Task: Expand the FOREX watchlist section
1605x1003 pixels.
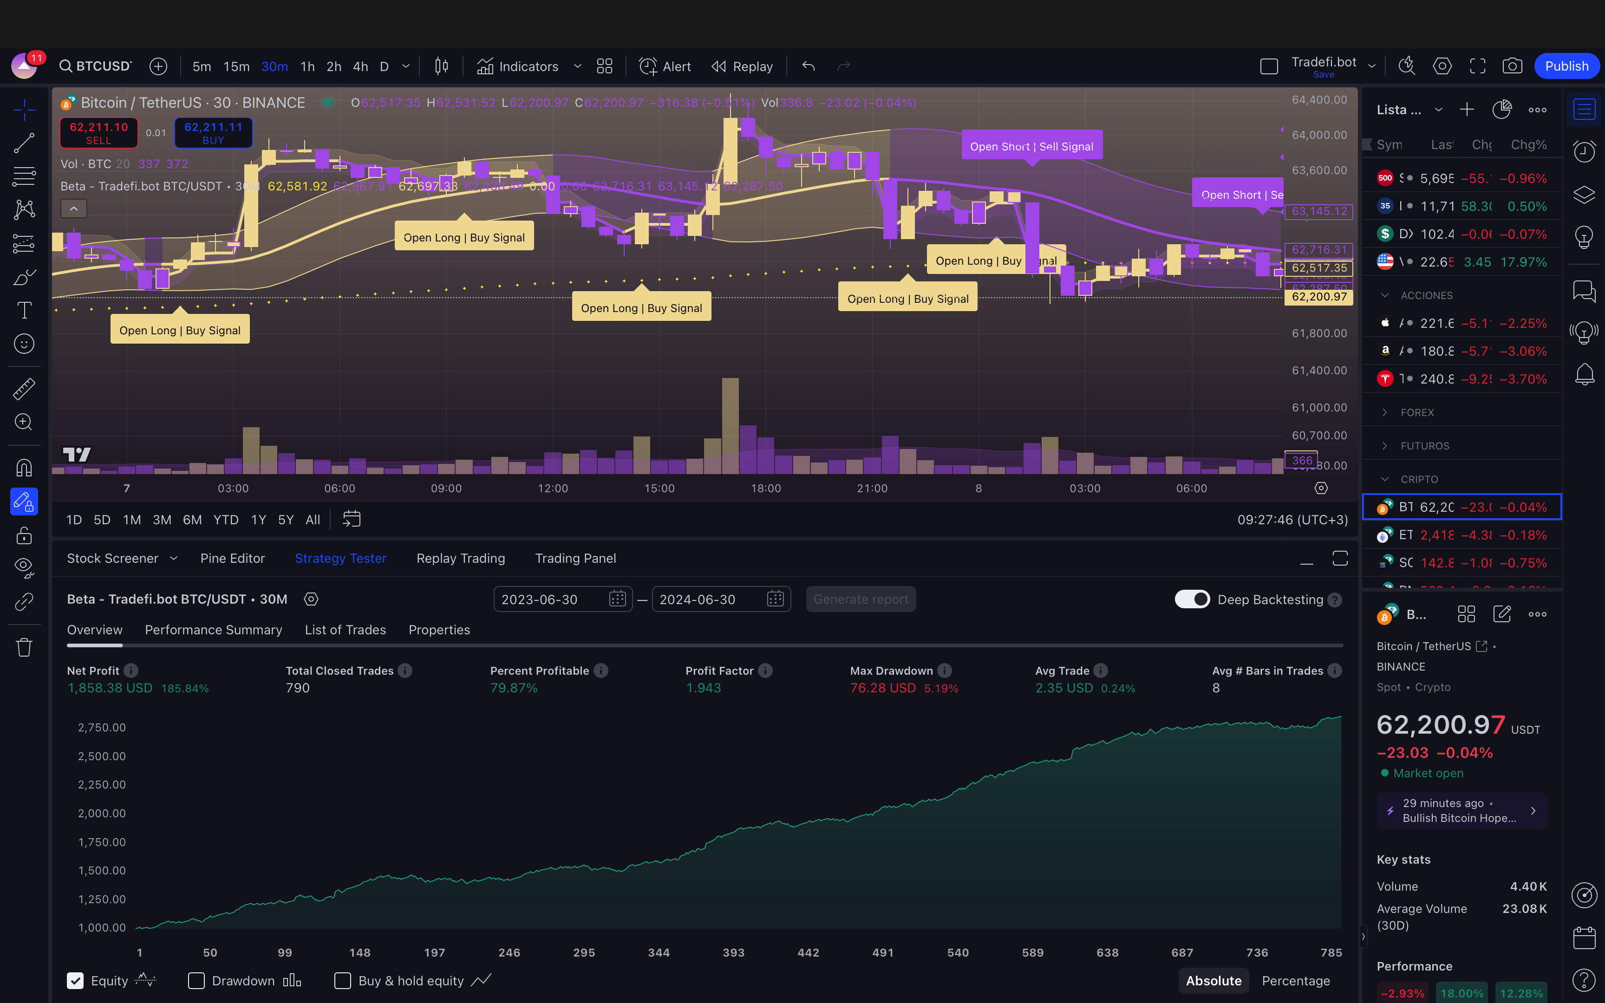Action: (1385, 412)
